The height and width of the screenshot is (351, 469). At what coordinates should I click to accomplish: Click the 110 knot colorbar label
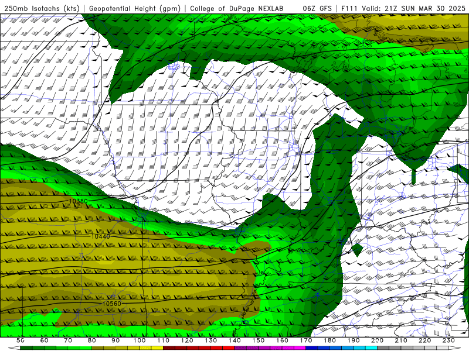163,340
